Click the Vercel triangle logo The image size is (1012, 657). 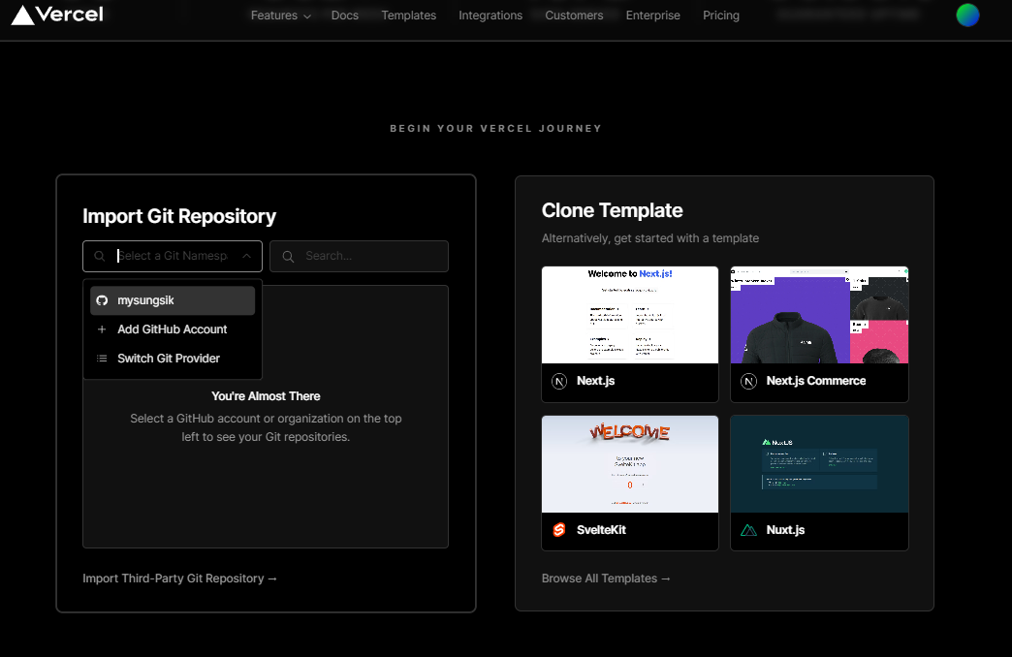[x=22, y=15]
